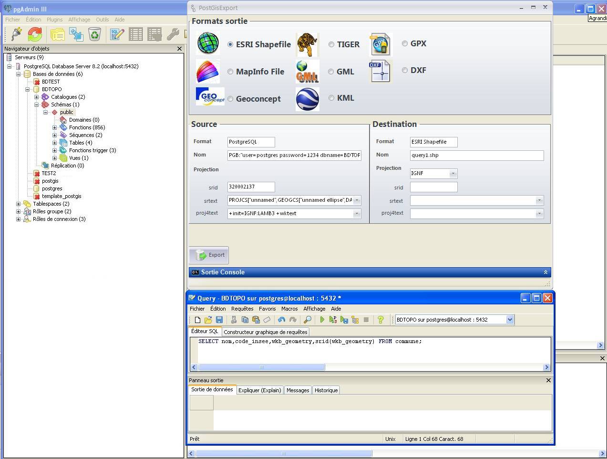Open the find and replace magnifier icon

[308, 320]
